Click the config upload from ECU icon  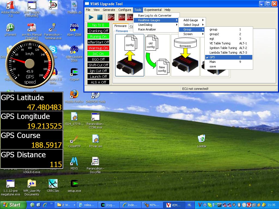130,55
